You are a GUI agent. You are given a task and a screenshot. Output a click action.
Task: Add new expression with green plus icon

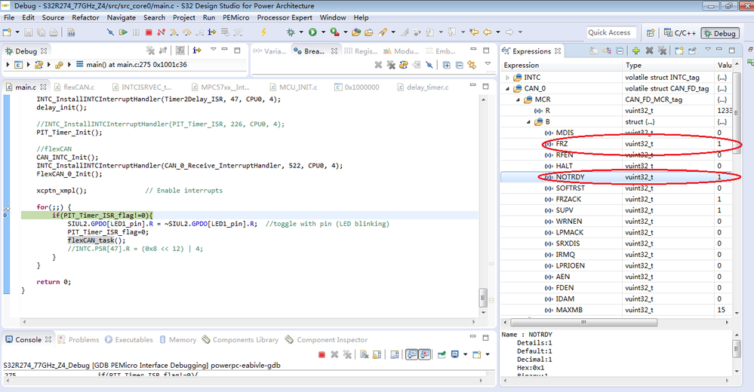click(x=636, y=51)
